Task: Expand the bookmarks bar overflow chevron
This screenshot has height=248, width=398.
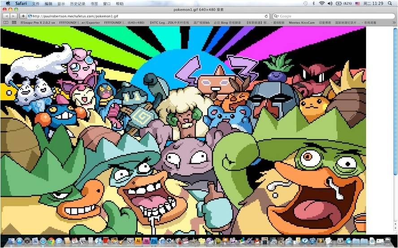Action: click(394, 22)
